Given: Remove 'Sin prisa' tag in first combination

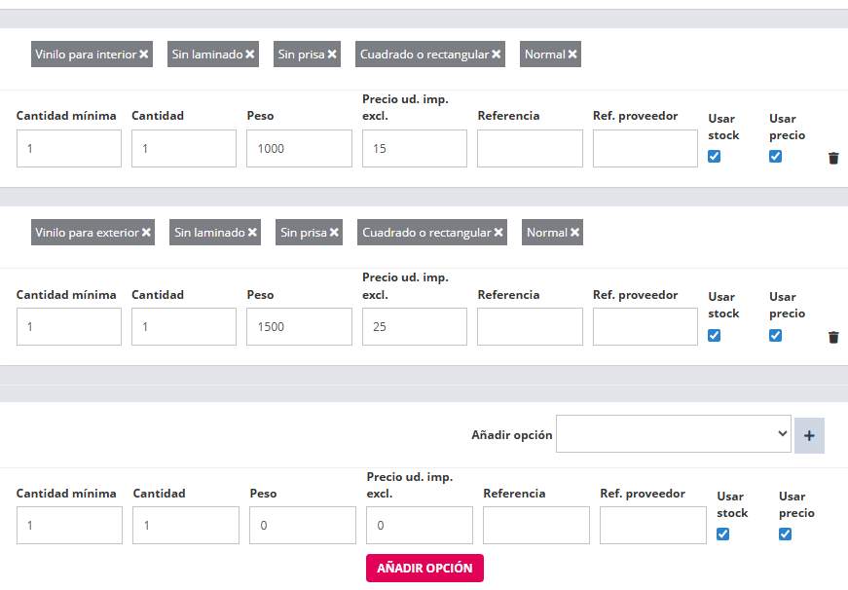Looking at the screenshot, I should click(x=332, y=55).
